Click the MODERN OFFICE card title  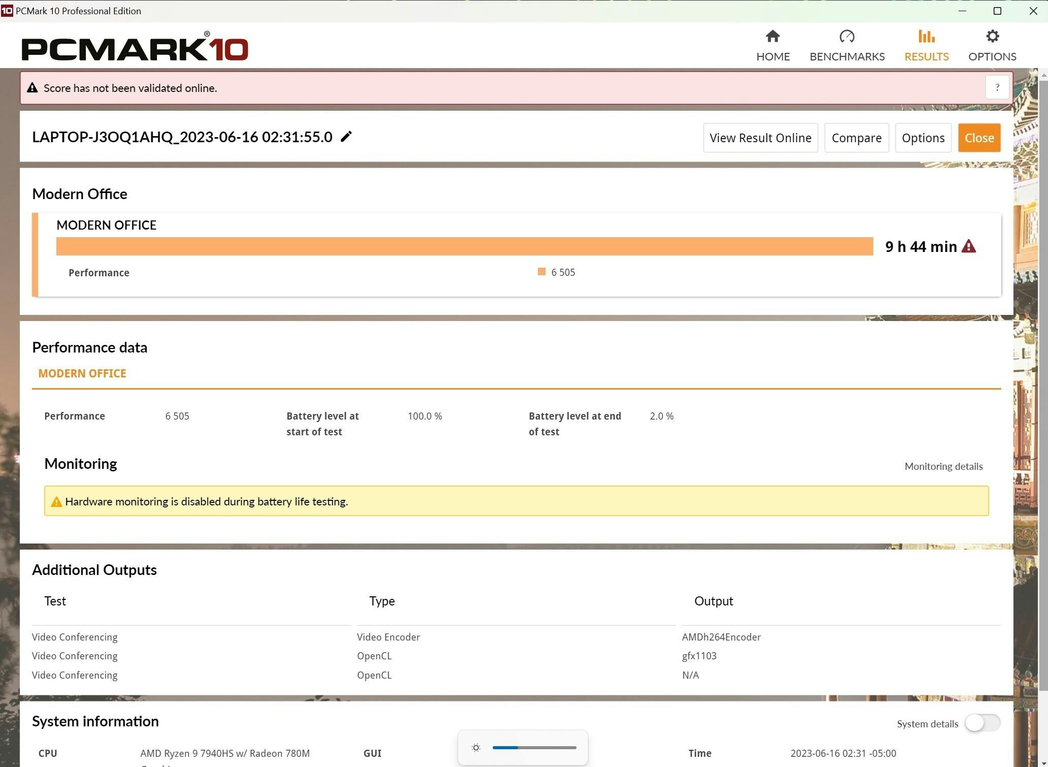tap(106, 225)
